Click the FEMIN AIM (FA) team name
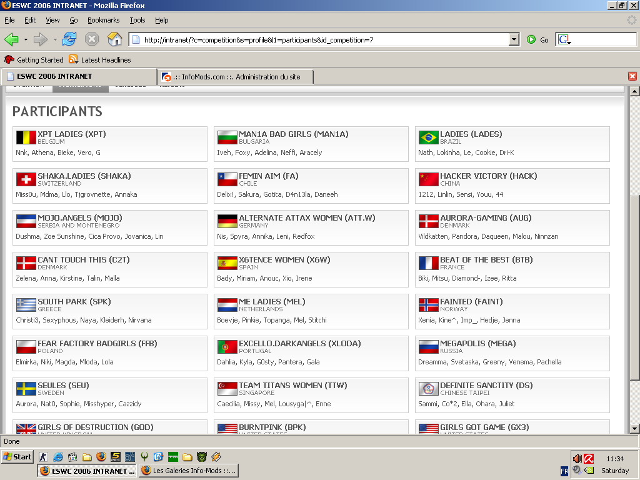 coord(269,176)
